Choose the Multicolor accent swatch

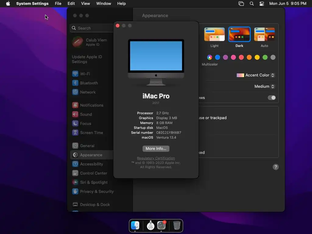[x=210, y=57]
